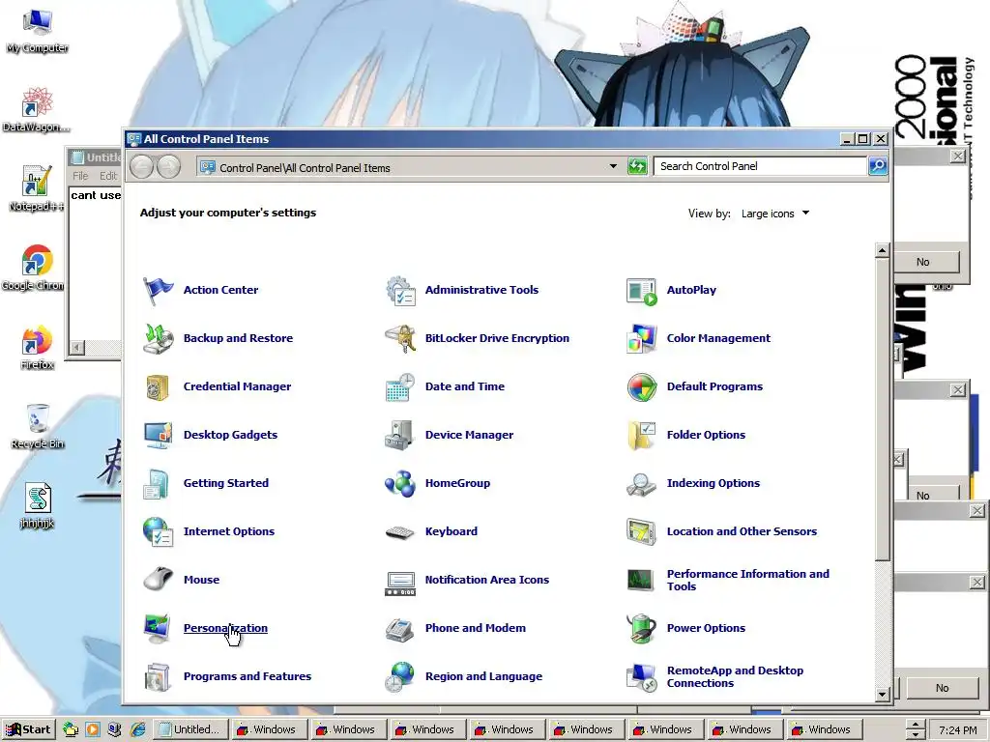The image size is (990, 742).
Task: Click the clock showing 7:24 PM
Action: point(958,730)
